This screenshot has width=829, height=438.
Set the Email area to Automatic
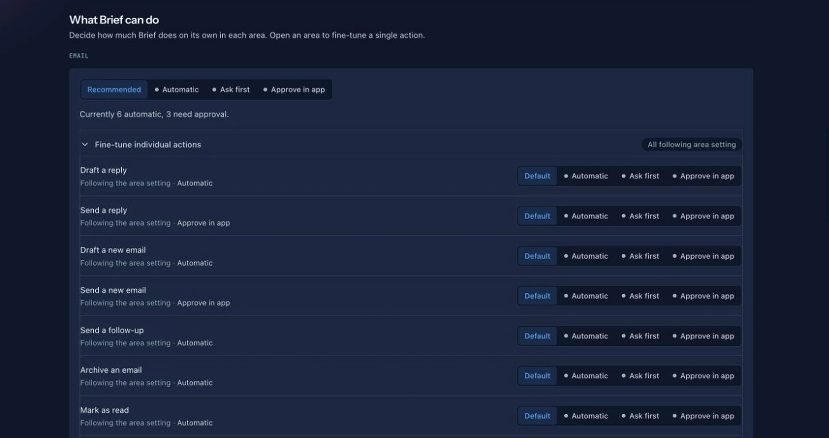[x=177, y=90]
